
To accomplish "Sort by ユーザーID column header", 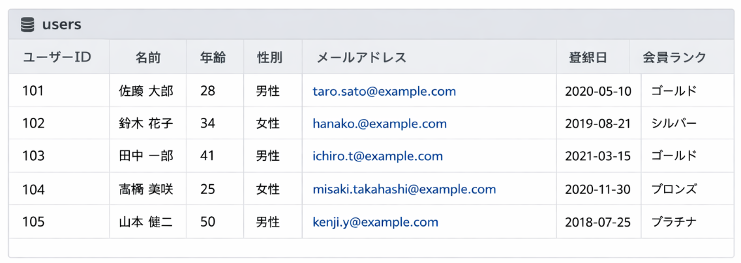I will [57, 57].
